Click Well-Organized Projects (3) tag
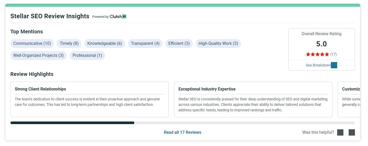This screenshot has width=368, height=146. (x=38, y=56)
